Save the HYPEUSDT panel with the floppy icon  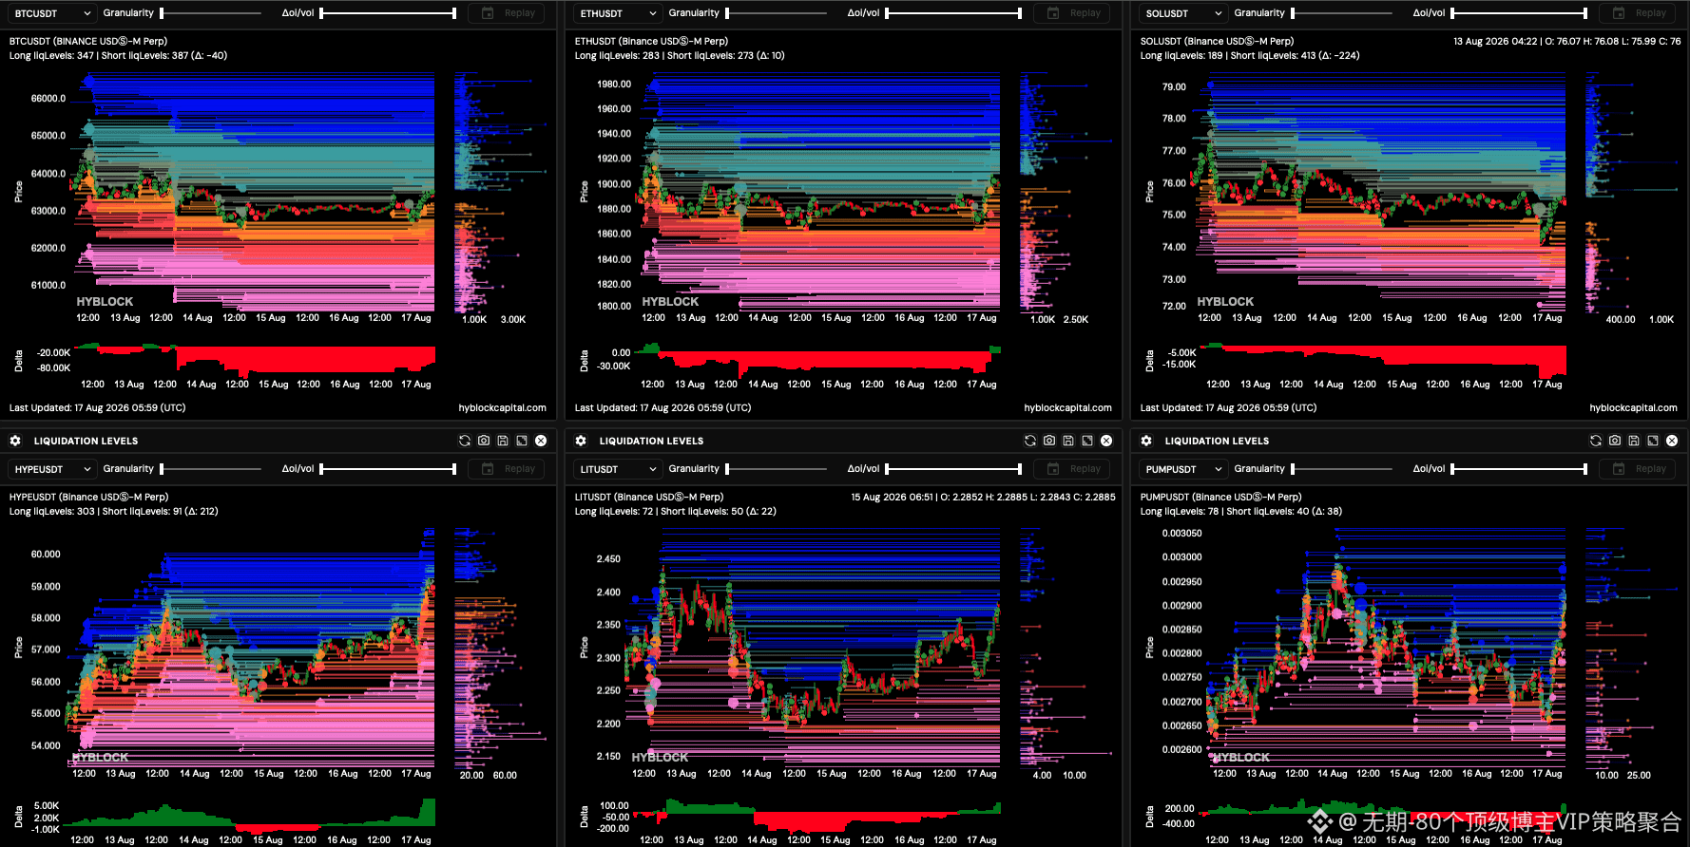[x=503, y=441]
